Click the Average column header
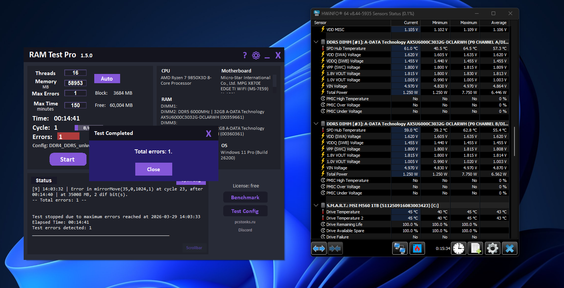The height and width of the screenshot is (288, 564). 494,23
